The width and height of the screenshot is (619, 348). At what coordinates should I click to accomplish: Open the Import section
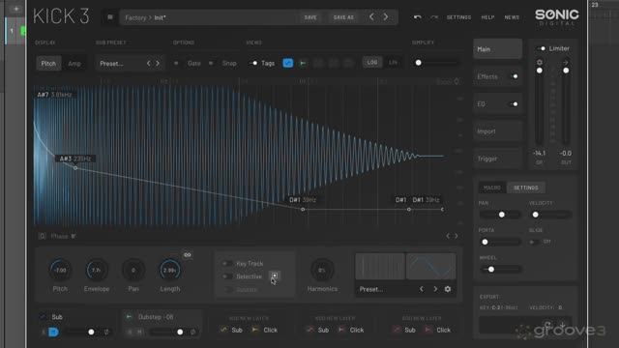[x=497, y=131]
